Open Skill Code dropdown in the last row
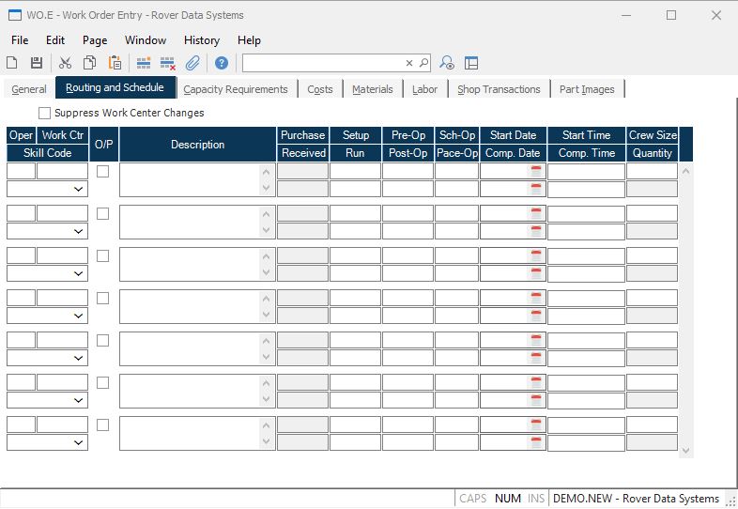The height and width of the screenshot is (509, 738). click(x=78, y=442)
